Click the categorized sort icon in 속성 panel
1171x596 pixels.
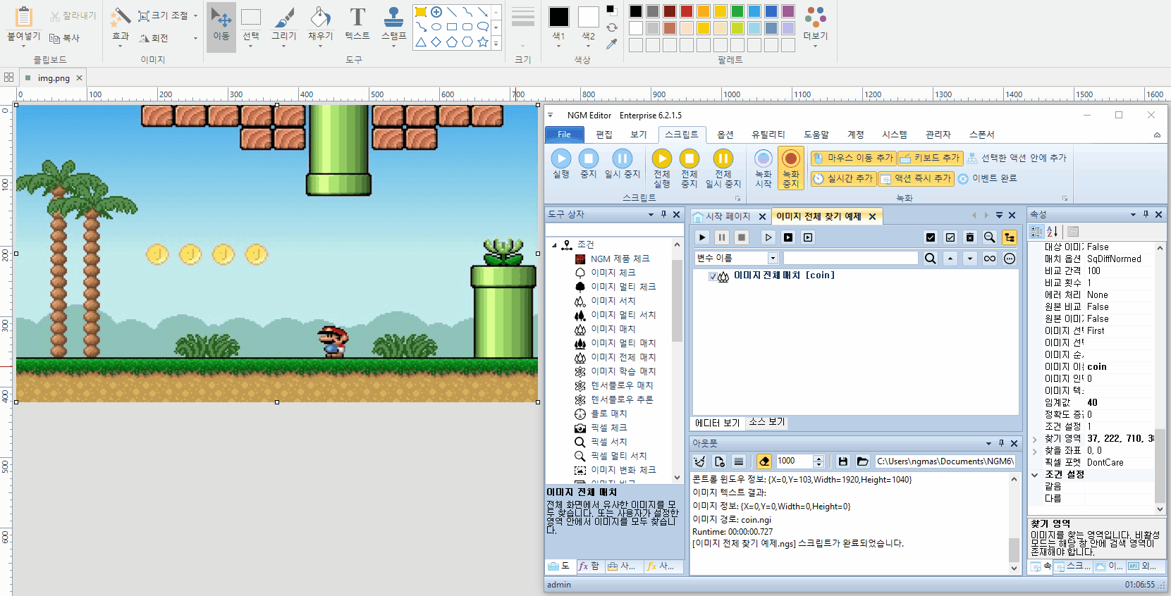1036,232
